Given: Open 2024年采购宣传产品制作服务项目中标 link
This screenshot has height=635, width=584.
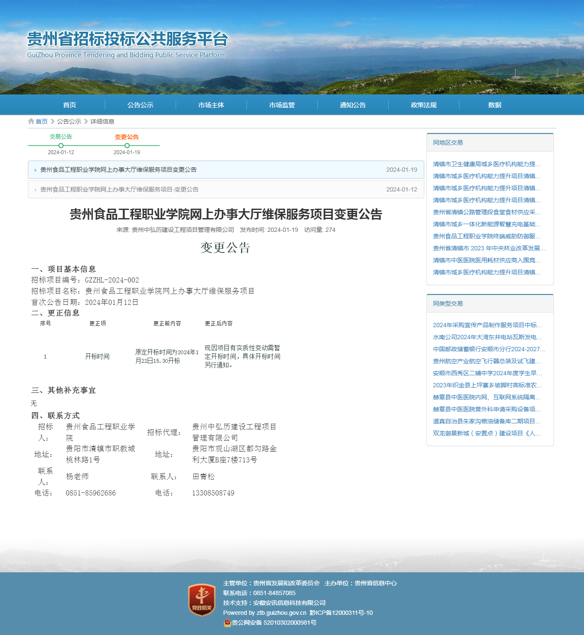Looking at the screenshot, I should point(487,325).
